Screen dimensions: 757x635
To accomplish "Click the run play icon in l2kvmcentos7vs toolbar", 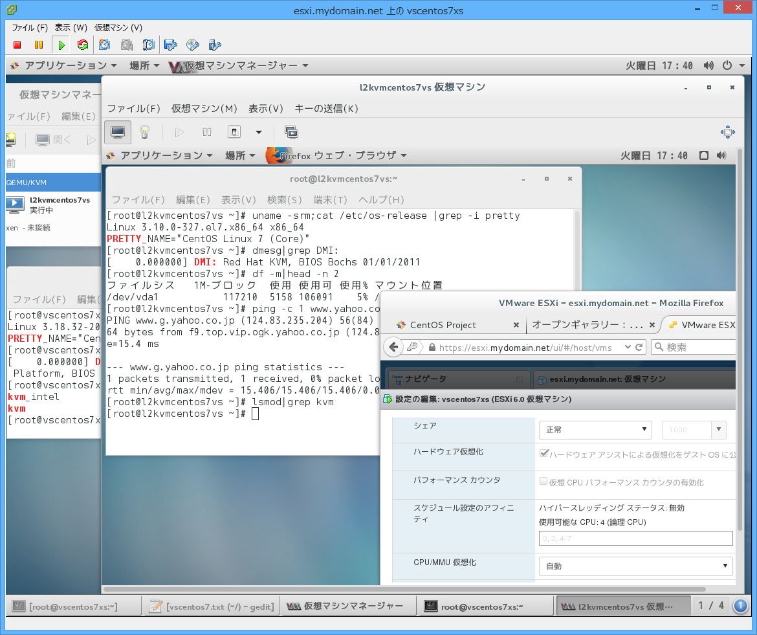I will [x=180, y=132].
